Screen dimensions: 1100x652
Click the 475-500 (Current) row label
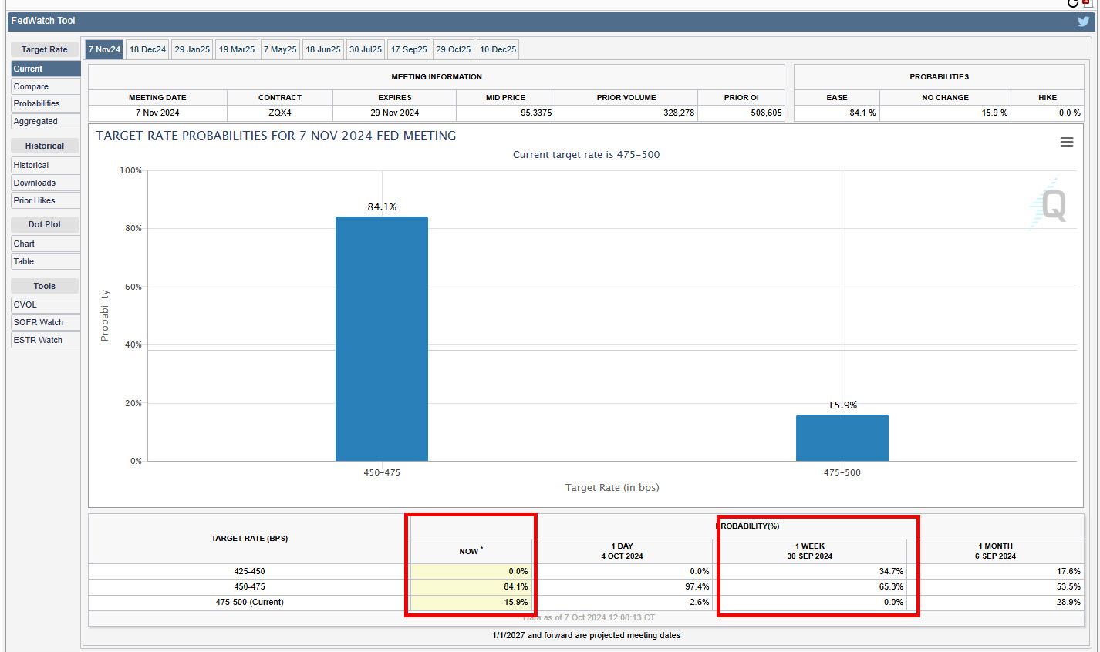tap(249, 603)
